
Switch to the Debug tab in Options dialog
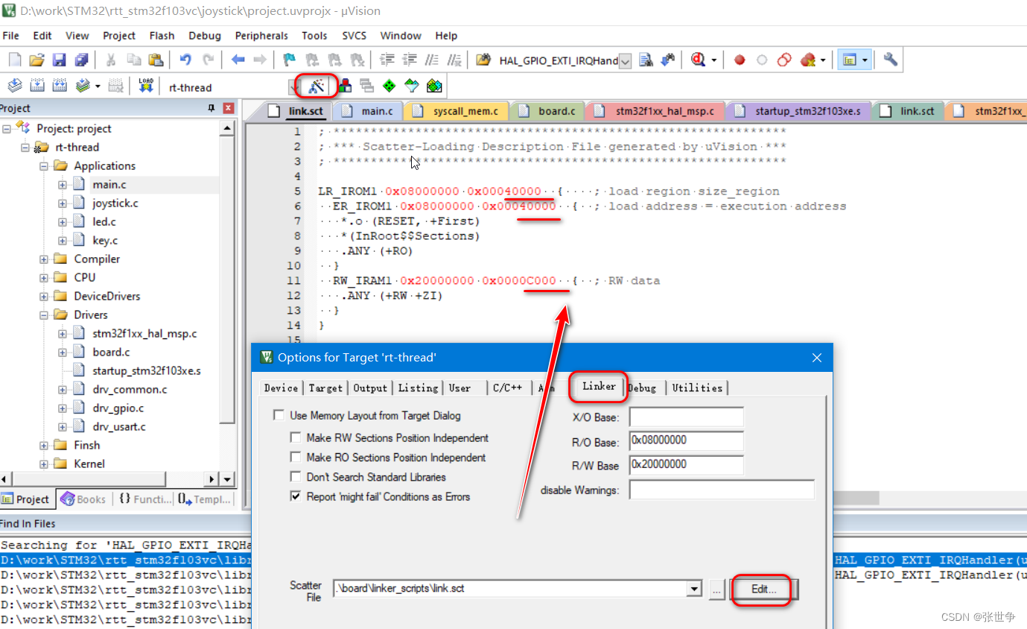click(642, 388)
